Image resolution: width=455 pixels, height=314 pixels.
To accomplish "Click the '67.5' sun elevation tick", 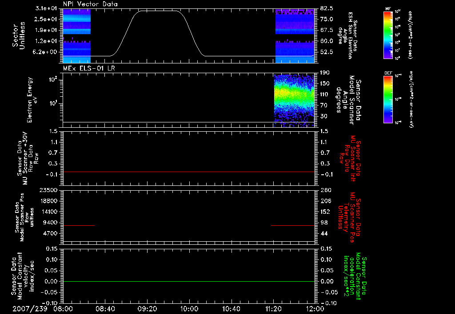I will click(327, 30).
